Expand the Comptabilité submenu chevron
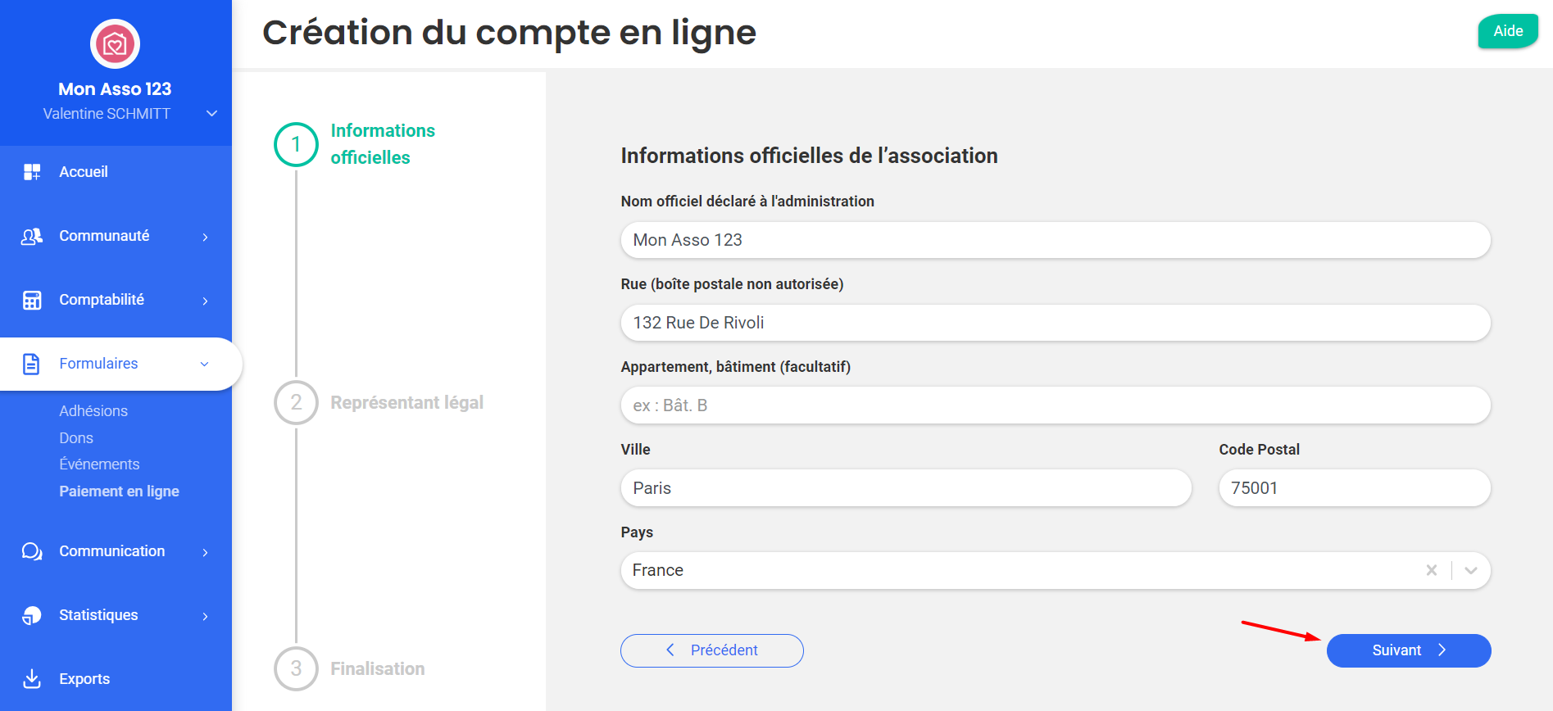 pos(205,301)
